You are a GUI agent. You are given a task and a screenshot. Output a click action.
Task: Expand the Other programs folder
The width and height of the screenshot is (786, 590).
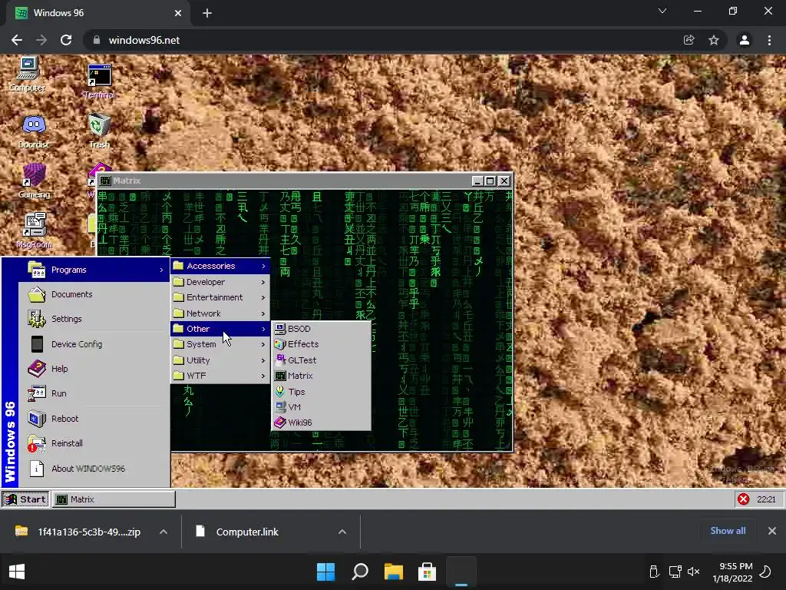[220, 329]
